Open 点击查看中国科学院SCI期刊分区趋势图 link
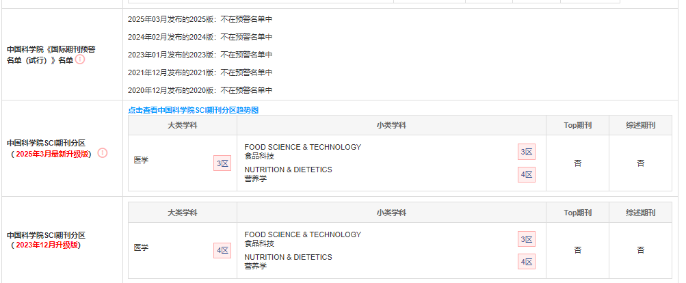 [x=193, y=110]
